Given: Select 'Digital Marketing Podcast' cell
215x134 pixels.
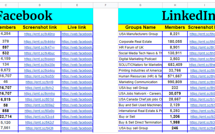Looking at the screenshot, I should pyautogui.click(x=140, y=59).
